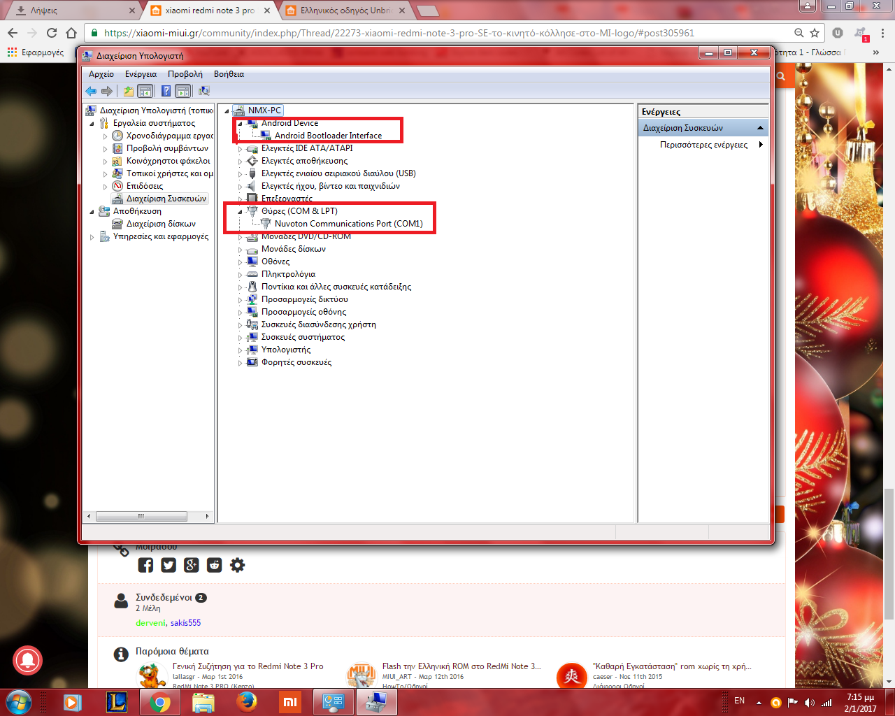Screen dimensions: 895x716
Task: Toggle the Show/Hide Action Pane button
Action: click(x=183, y=91)
